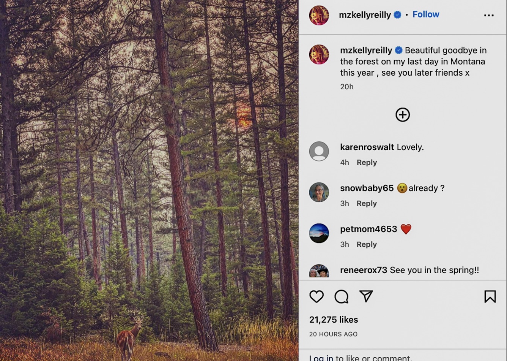Open the emoji picker plus icon

point(403,114)
